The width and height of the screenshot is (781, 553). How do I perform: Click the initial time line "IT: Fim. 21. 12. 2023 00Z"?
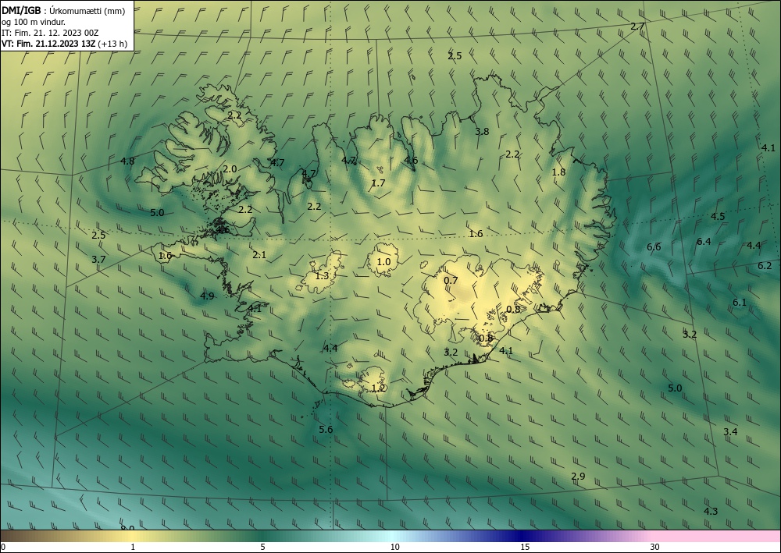pyautogui.click(x=50, y=33)
